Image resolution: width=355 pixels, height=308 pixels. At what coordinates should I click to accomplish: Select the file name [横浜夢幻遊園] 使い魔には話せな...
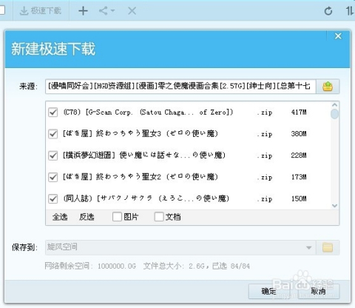144,155
